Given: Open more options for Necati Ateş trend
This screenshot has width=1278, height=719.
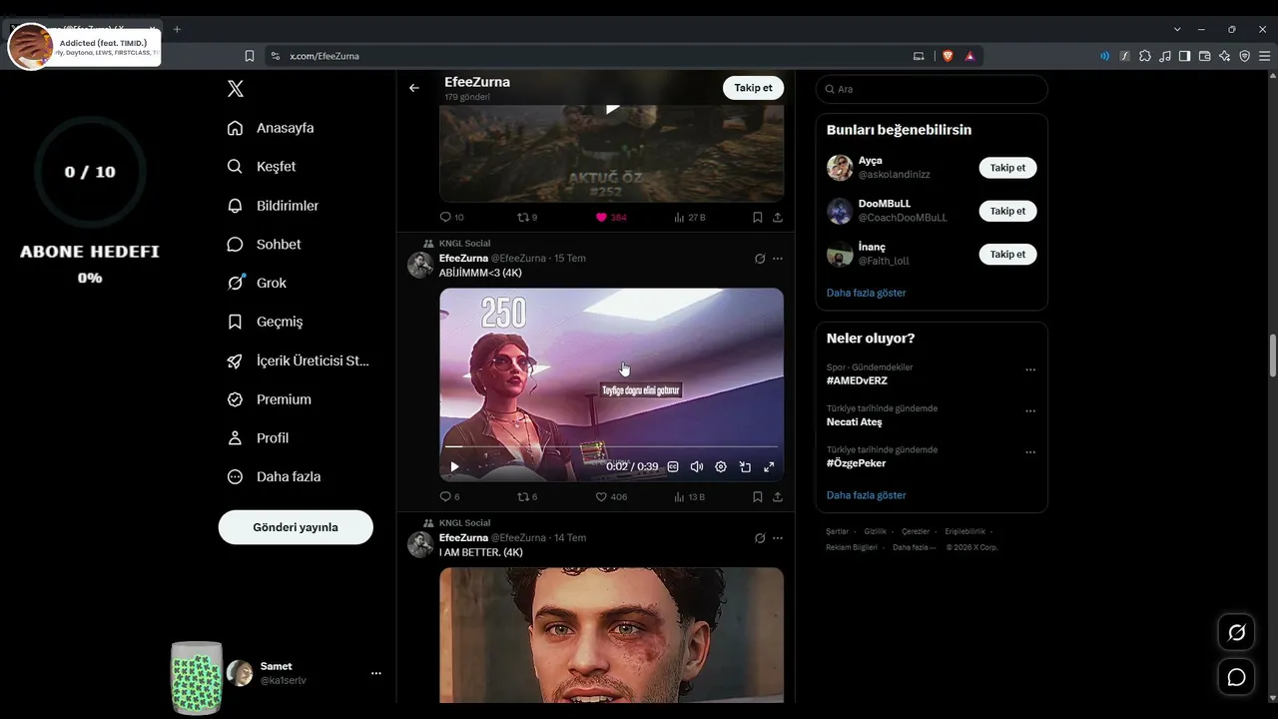Looking at the screenshot, I should [x=1030, y=411].
